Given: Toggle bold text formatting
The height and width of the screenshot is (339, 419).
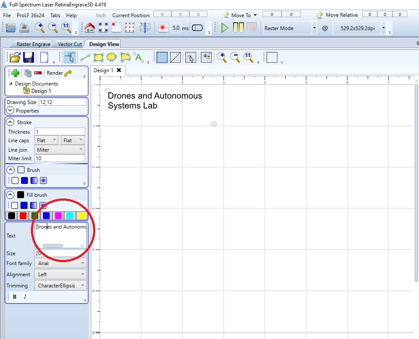Looking at the screenshot, I should 15,297.
